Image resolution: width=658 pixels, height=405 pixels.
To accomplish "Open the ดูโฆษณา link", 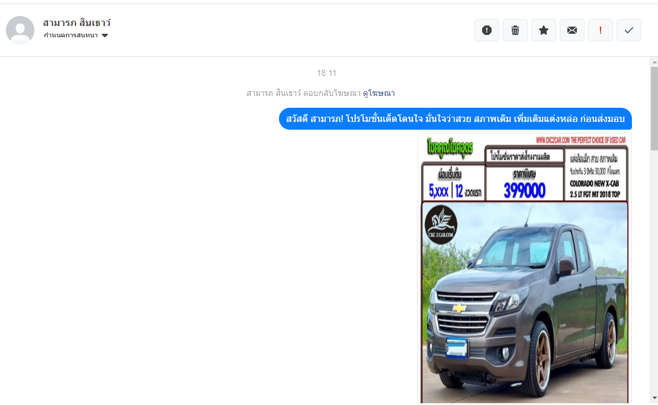I will click(379, 93).
